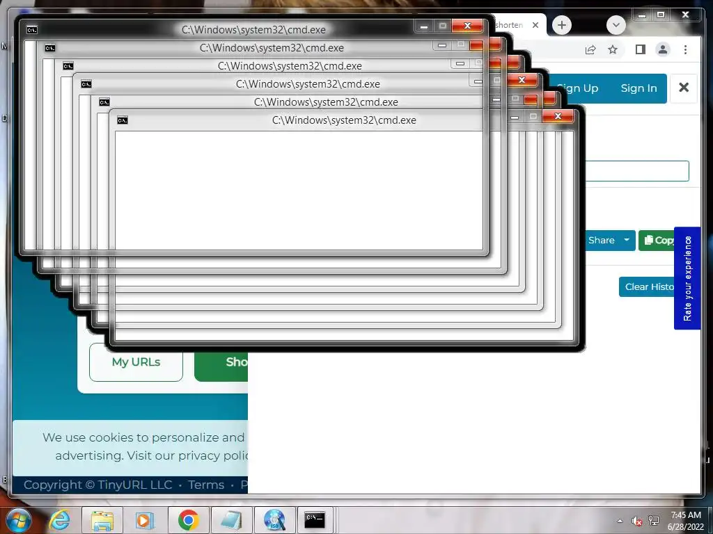
Task: Close the backmost cmd.exe window
Action: pos(467,26)
